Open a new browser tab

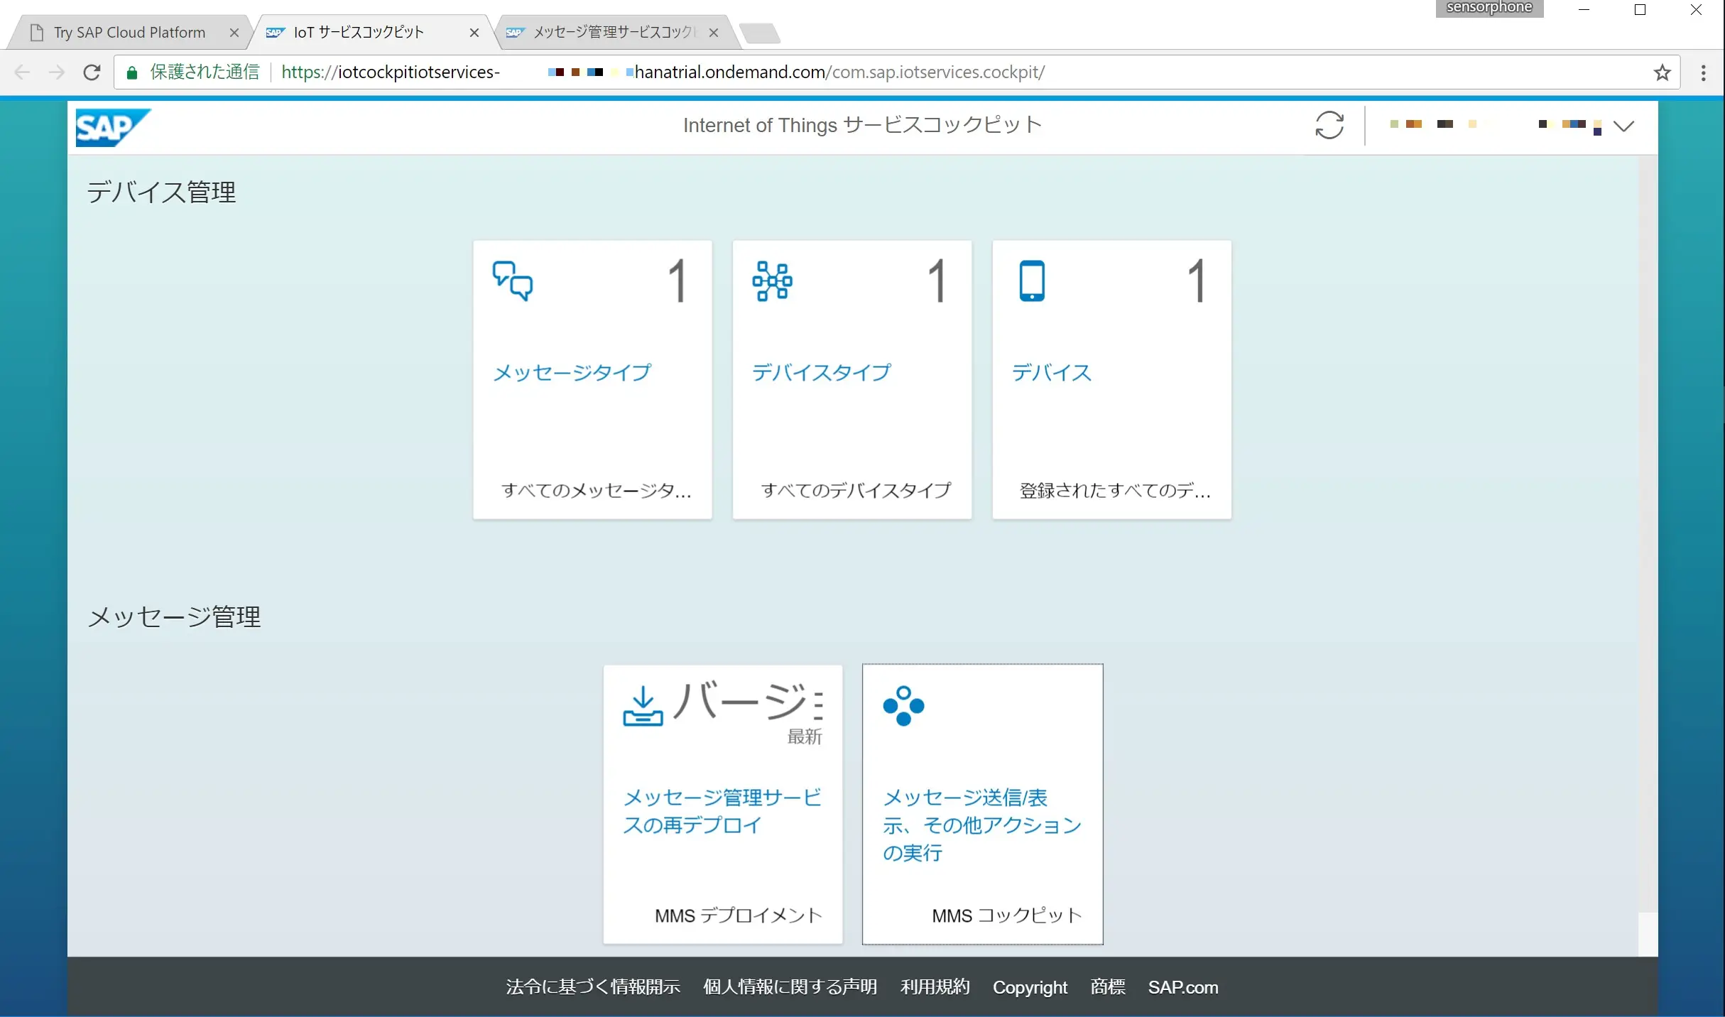point(760,33)
